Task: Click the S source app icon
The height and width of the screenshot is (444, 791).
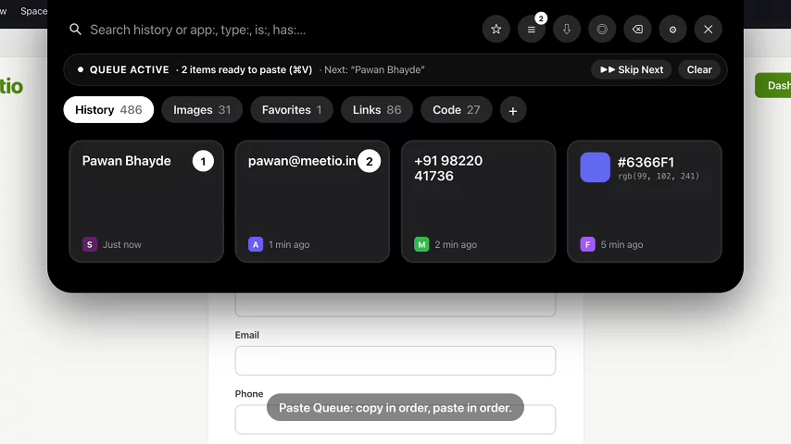Action: point(90,244)
